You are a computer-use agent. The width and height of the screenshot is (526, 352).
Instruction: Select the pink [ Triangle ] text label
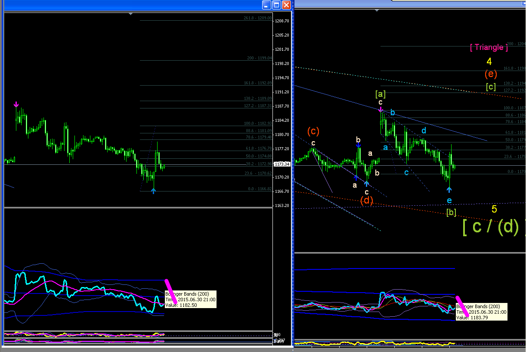pyautogui.click(x=489, y=47)
